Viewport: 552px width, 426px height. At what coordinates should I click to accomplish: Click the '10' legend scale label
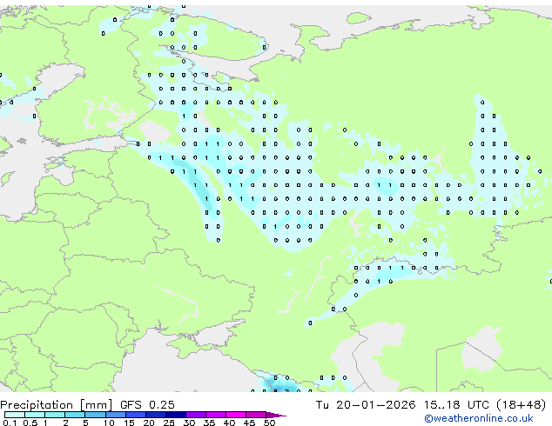pos(109,423)
